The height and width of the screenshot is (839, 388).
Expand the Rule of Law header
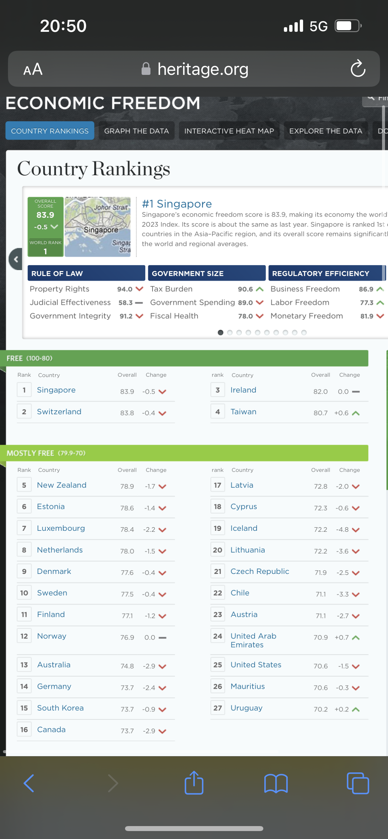(86, 273)
